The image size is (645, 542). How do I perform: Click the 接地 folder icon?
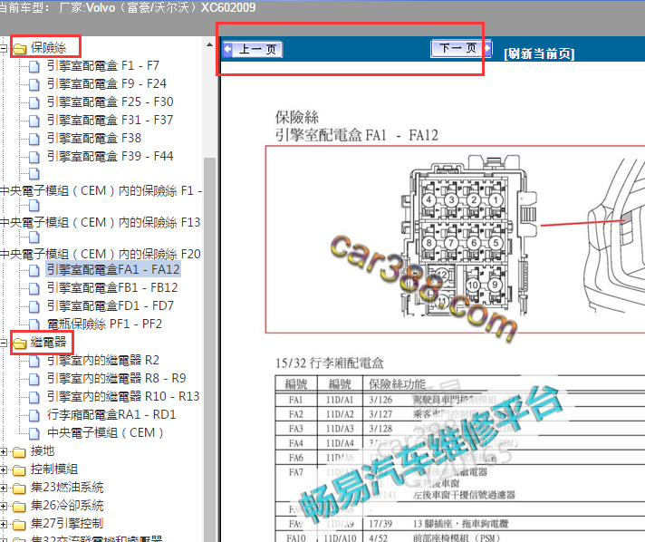(19, 452)
